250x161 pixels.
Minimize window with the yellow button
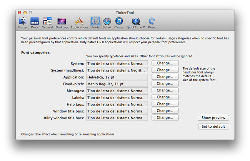(x=25, y=13)
